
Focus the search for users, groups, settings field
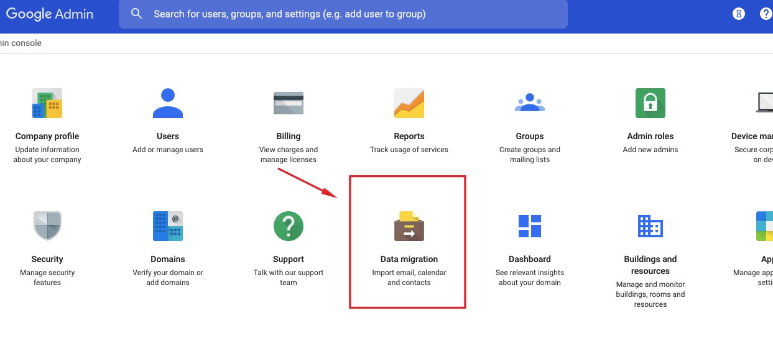coord(343,14)
